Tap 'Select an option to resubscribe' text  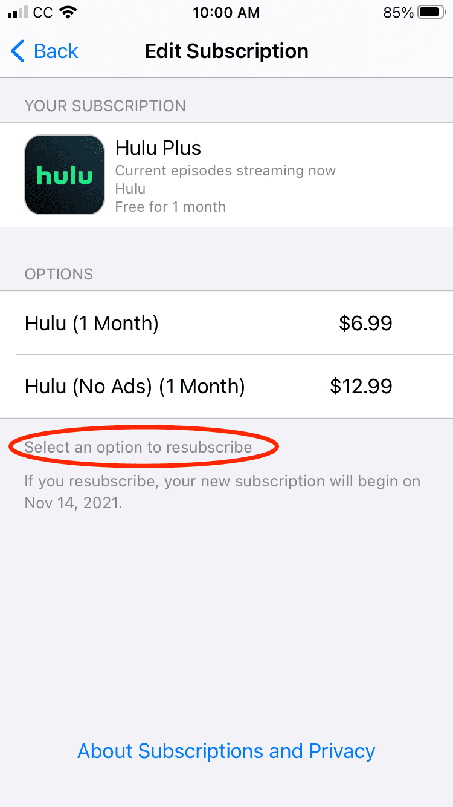tap(138, 447)
